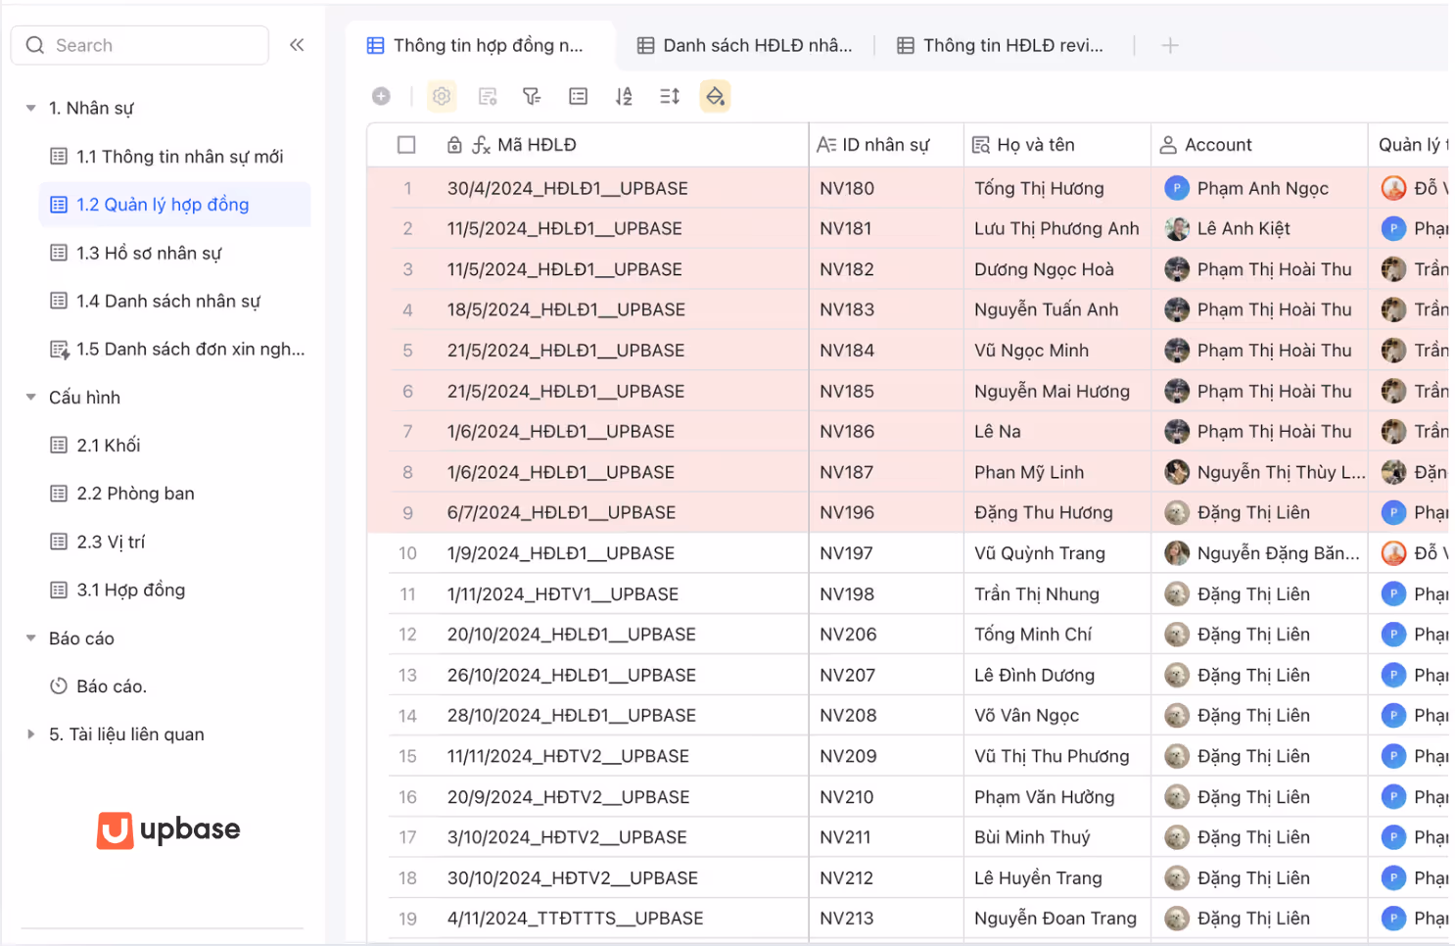This screenshot has height=946, width=1455.
Task: Click Lê Anh Kiệt avatar in row 2
Action: [x=1177, y=229]
